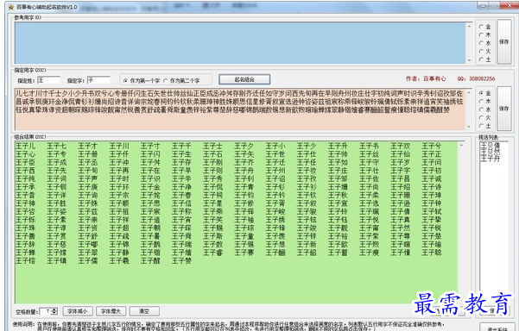The image size is (519, 331).
Task: Click the name 王子兮 in results
Action: [x=432, y=146]
